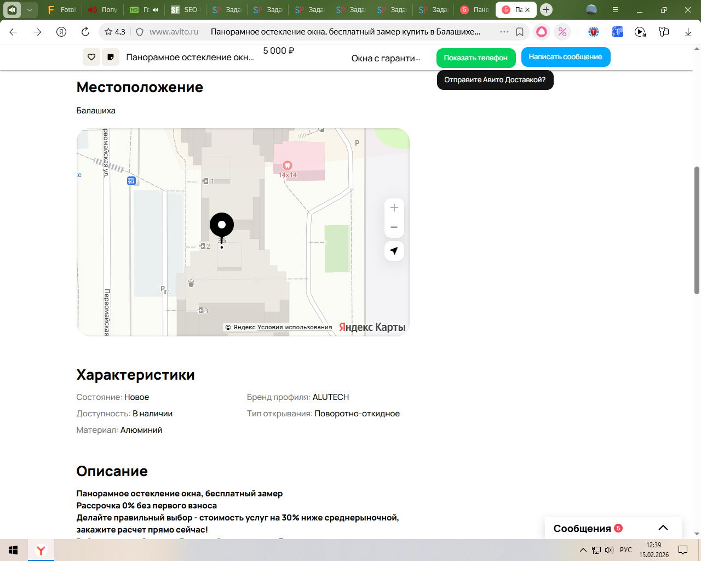Expand the tab list chevron beside the speaker icon

pos(30,10)
